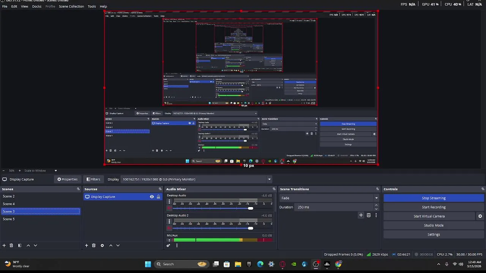
Task: Open transition properties three-dot menu
Action: click(376, 215)
